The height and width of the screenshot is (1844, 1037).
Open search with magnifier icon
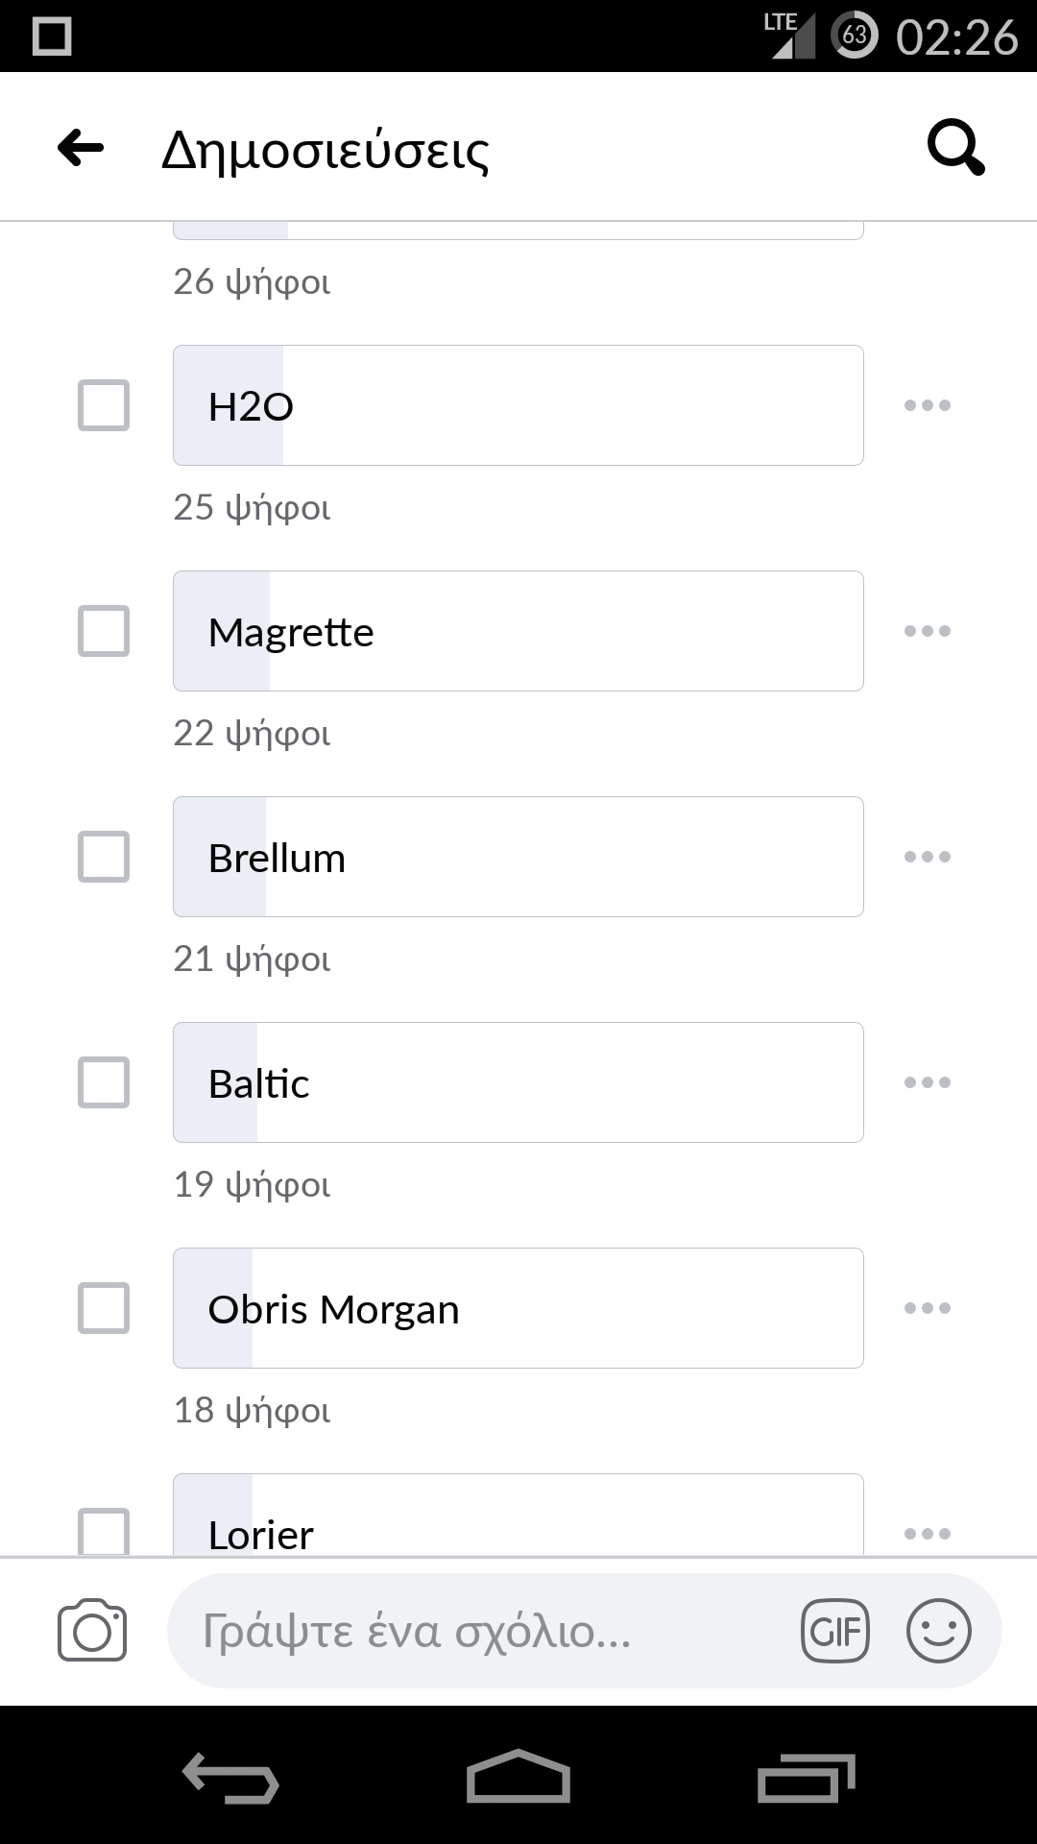tap(955, 148)
